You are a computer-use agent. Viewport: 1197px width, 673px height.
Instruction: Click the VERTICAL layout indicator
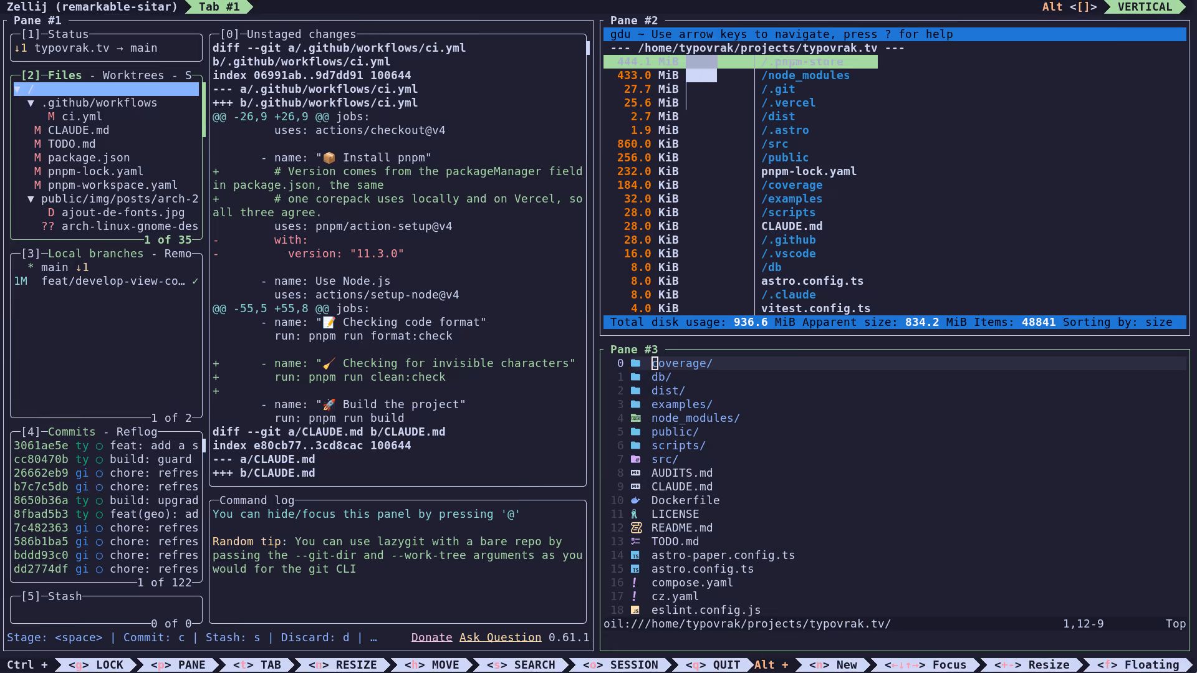click(x=1145, y=7)
